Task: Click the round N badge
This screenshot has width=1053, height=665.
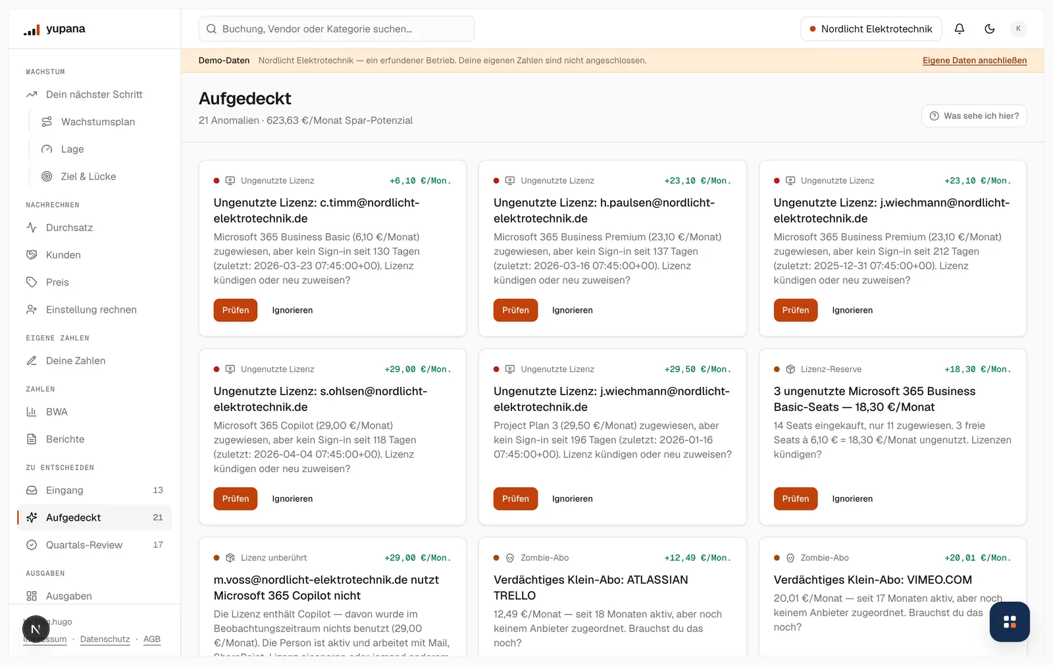Action: point(36,629)
